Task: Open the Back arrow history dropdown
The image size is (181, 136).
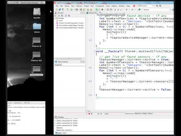Action: [129, 10]
